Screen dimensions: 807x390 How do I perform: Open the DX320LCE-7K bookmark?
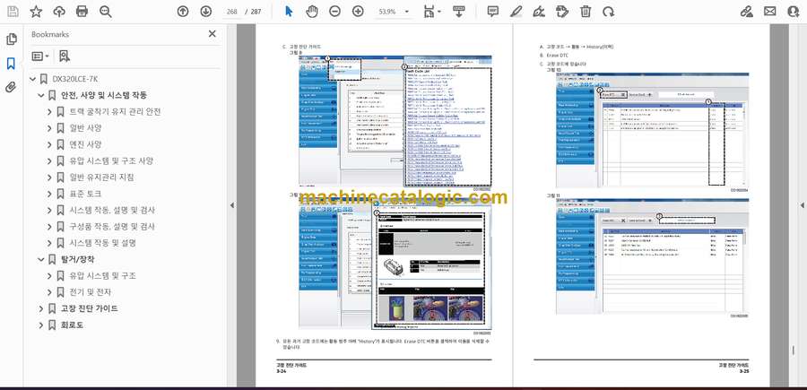(75, 79)
